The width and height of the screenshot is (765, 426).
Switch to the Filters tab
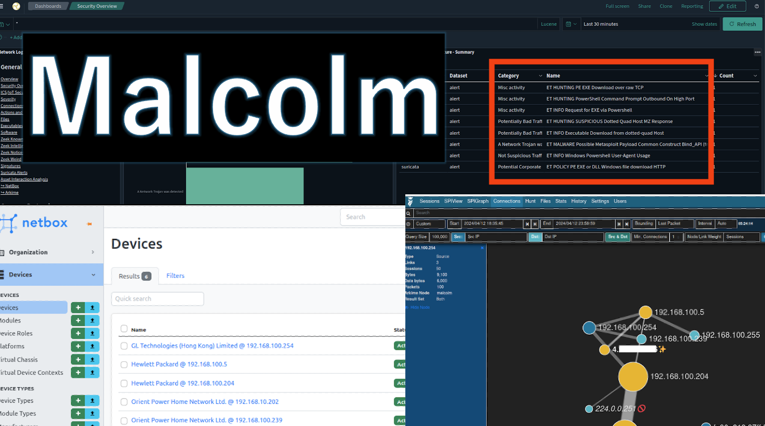(175, 276)
